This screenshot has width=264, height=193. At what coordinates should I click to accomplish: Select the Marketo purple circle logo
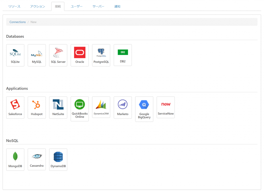(x=123, y=104)
